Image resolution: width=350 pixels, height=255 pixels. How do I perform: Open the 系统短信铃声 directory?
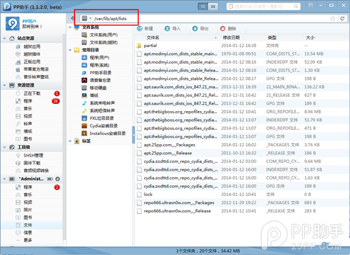(102, 110)
